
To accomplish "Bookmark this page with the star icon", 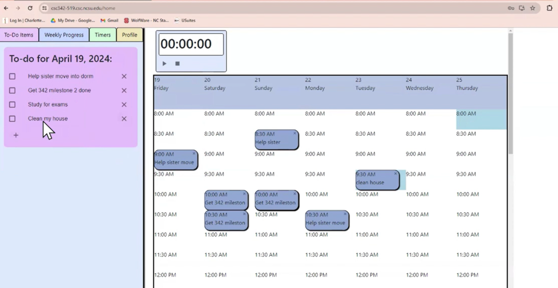I will pos(532,8).
